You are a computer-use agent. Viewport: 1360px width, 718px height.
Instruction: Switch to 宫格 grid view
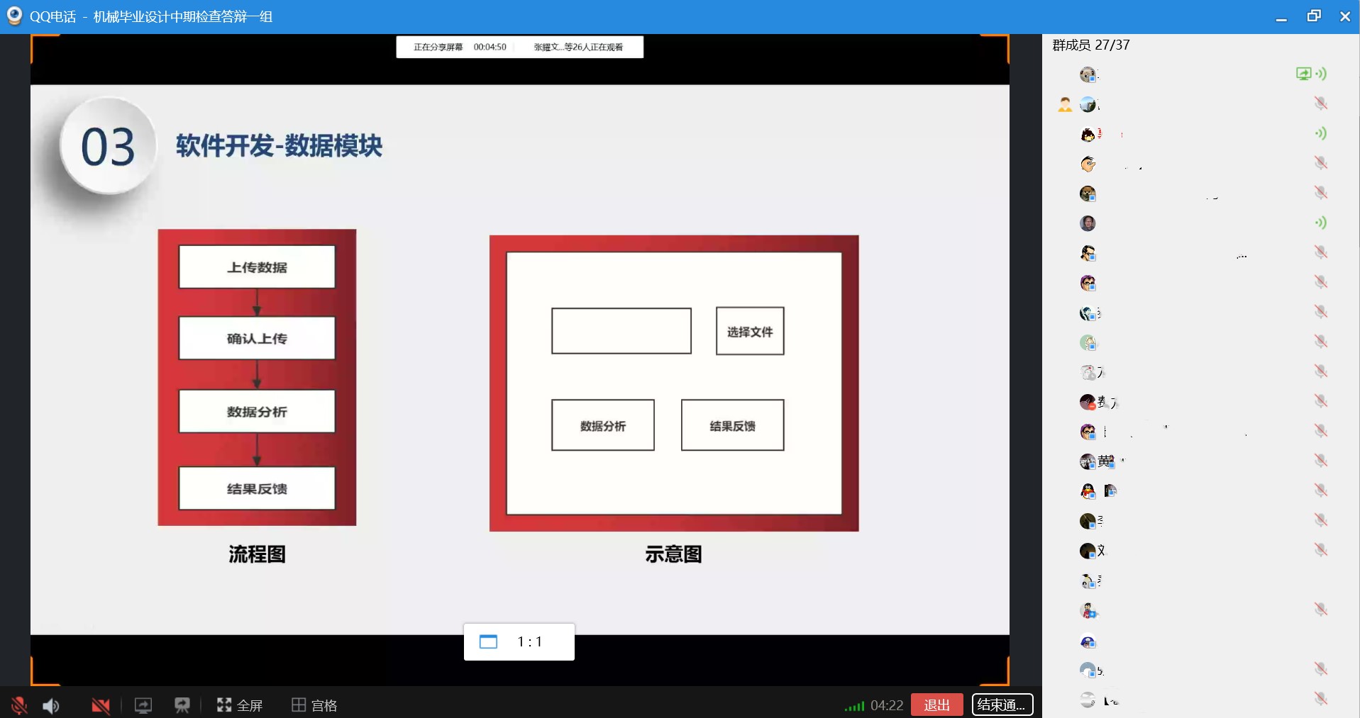(314, 705)
